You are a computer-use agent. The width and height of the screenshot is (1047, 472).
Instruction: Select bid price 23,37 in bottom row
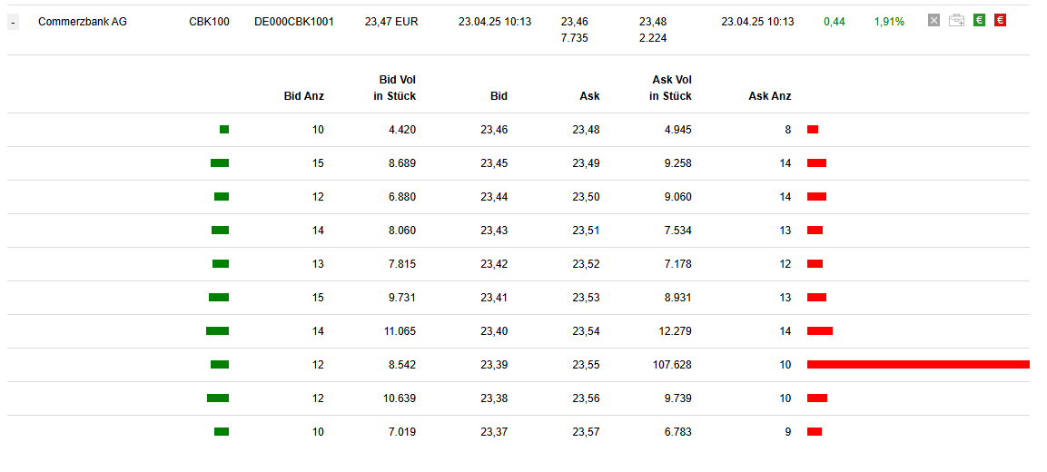(x=494, y=432)
